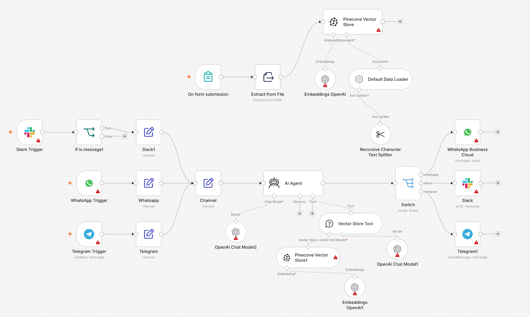530x317 pixels.
Task: Click the On form submission node
Action: [x=208, y=77]
